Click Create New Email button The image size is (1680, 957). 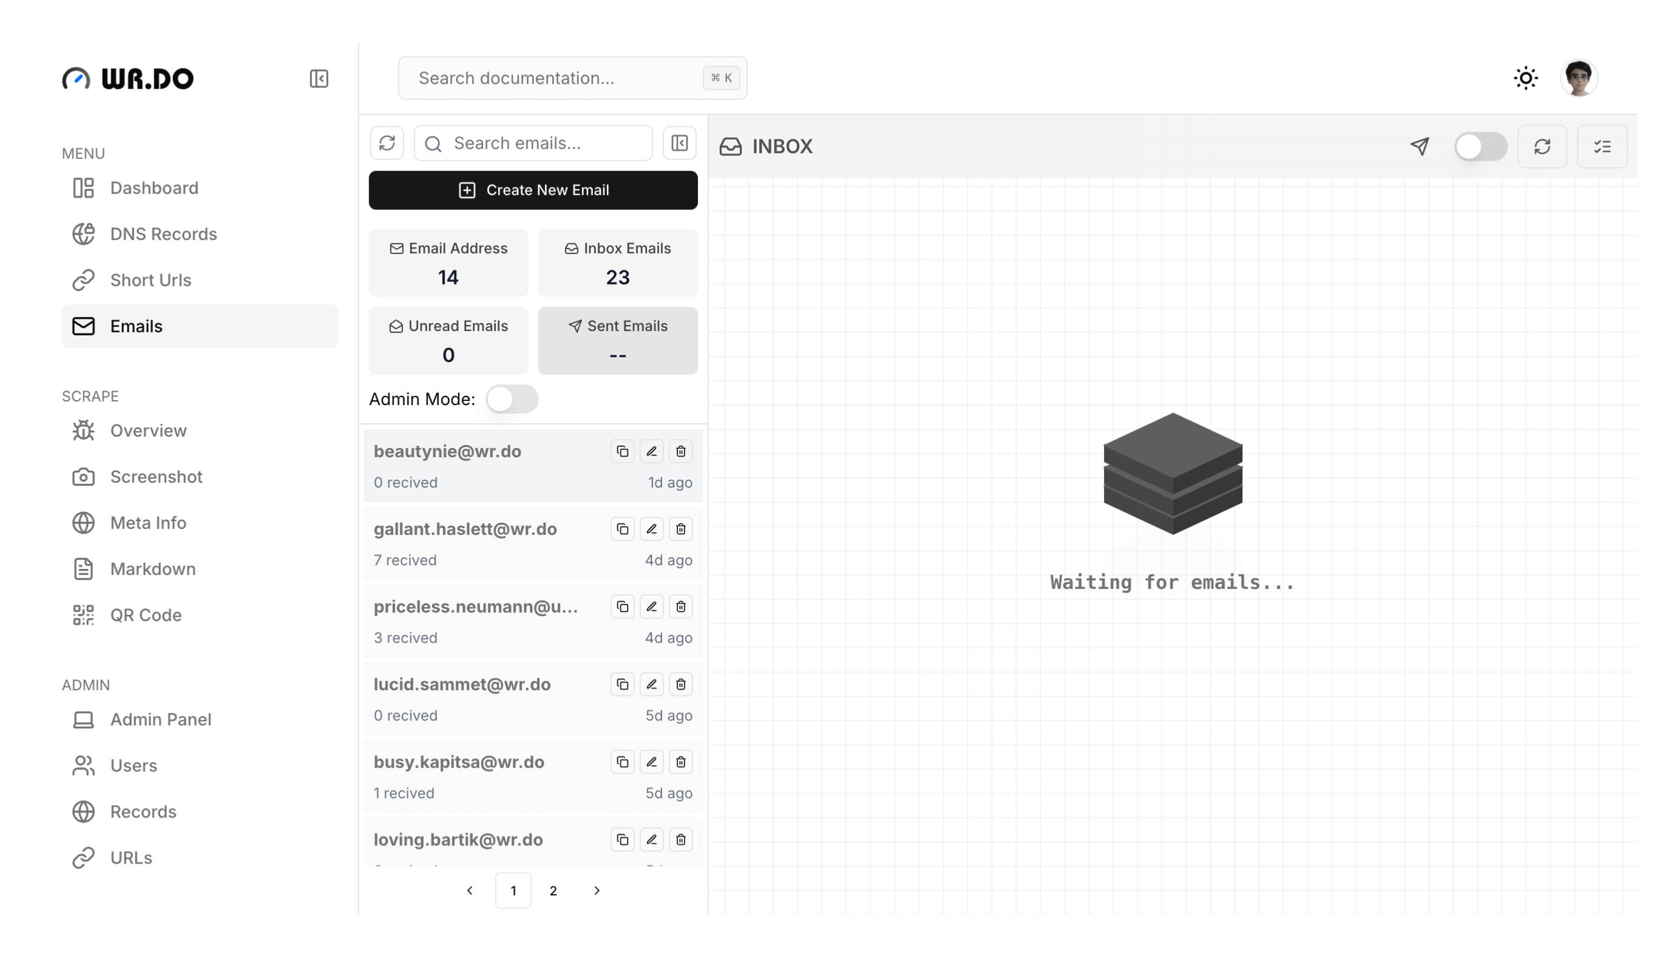[533, 190]
